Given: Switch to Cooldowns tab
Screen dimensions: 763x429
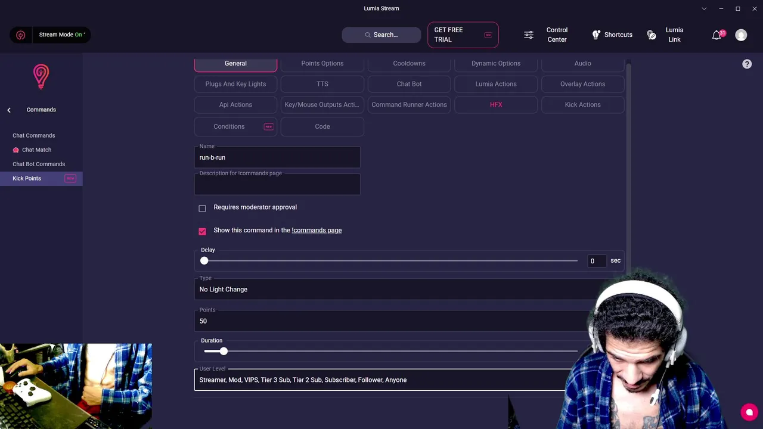Looking at the screenshot, I should point(409,63).
